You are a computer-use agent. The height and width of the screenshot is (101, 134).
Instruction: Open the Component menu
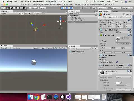[x=51, y=1]
